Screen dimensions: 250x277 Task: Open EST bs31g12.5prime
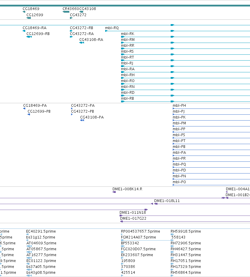click(41, 237)
